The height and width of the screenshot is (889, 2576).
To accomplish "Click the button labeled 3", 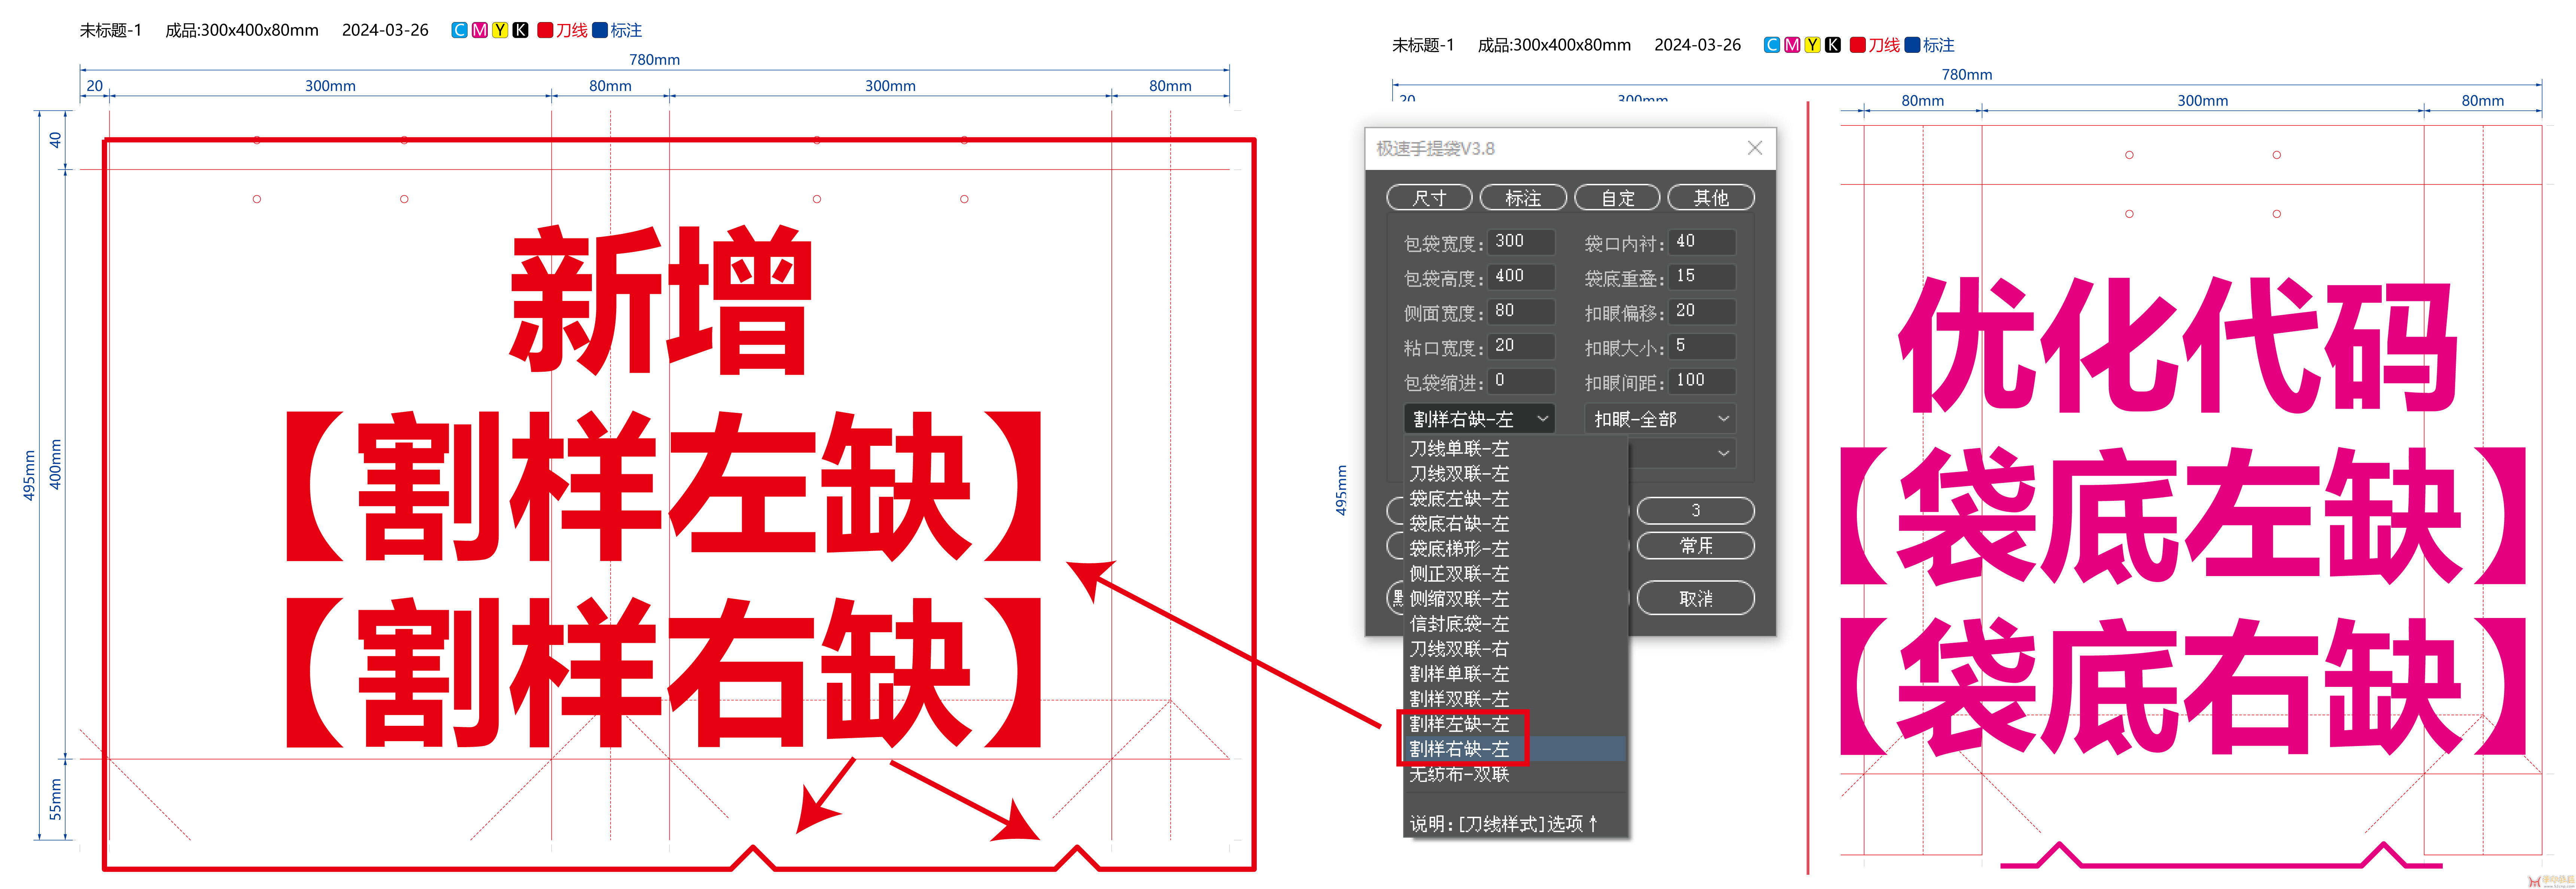I will tap(1696, 511).
